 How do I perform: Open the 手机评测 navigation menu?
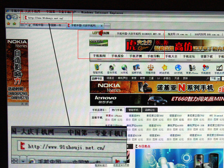click(x=135, y=56)
